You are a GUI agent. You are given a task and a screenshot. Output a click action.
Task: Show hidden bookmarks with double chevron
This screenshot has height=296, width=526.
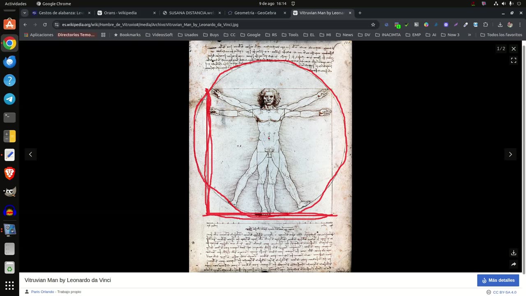point(469,35)
